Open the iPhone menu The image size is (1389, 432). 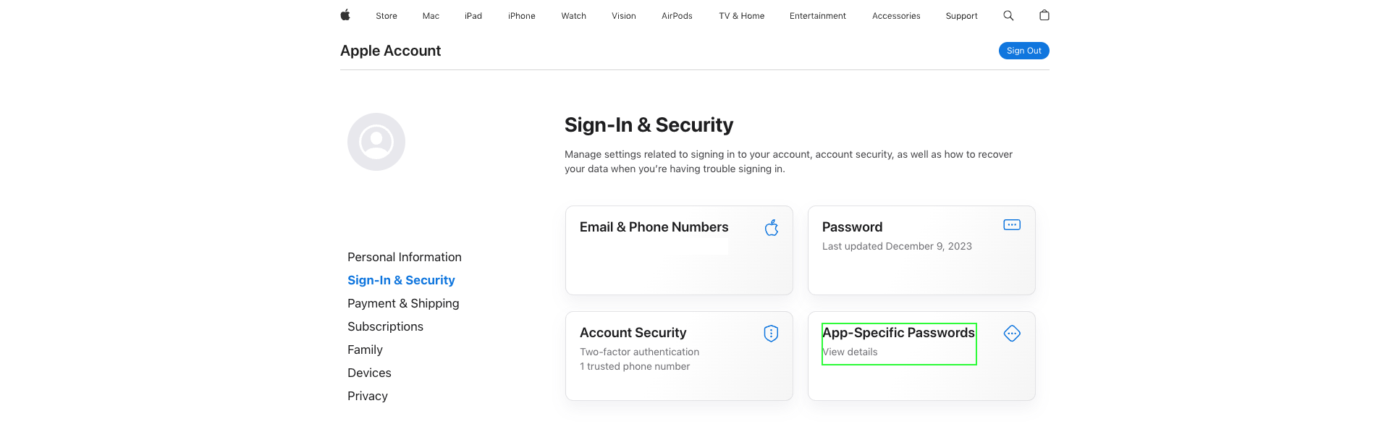point(521,16)
